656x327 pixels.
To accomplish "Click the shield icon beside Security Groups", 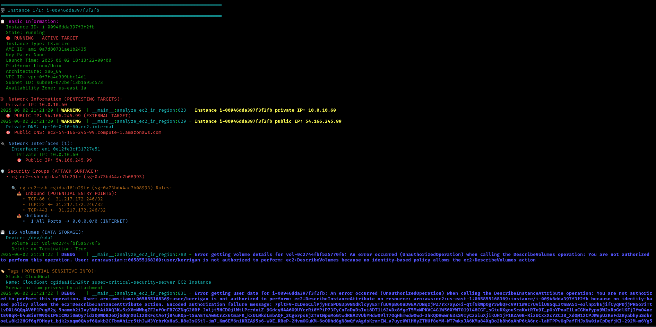I will pos(2,171).
